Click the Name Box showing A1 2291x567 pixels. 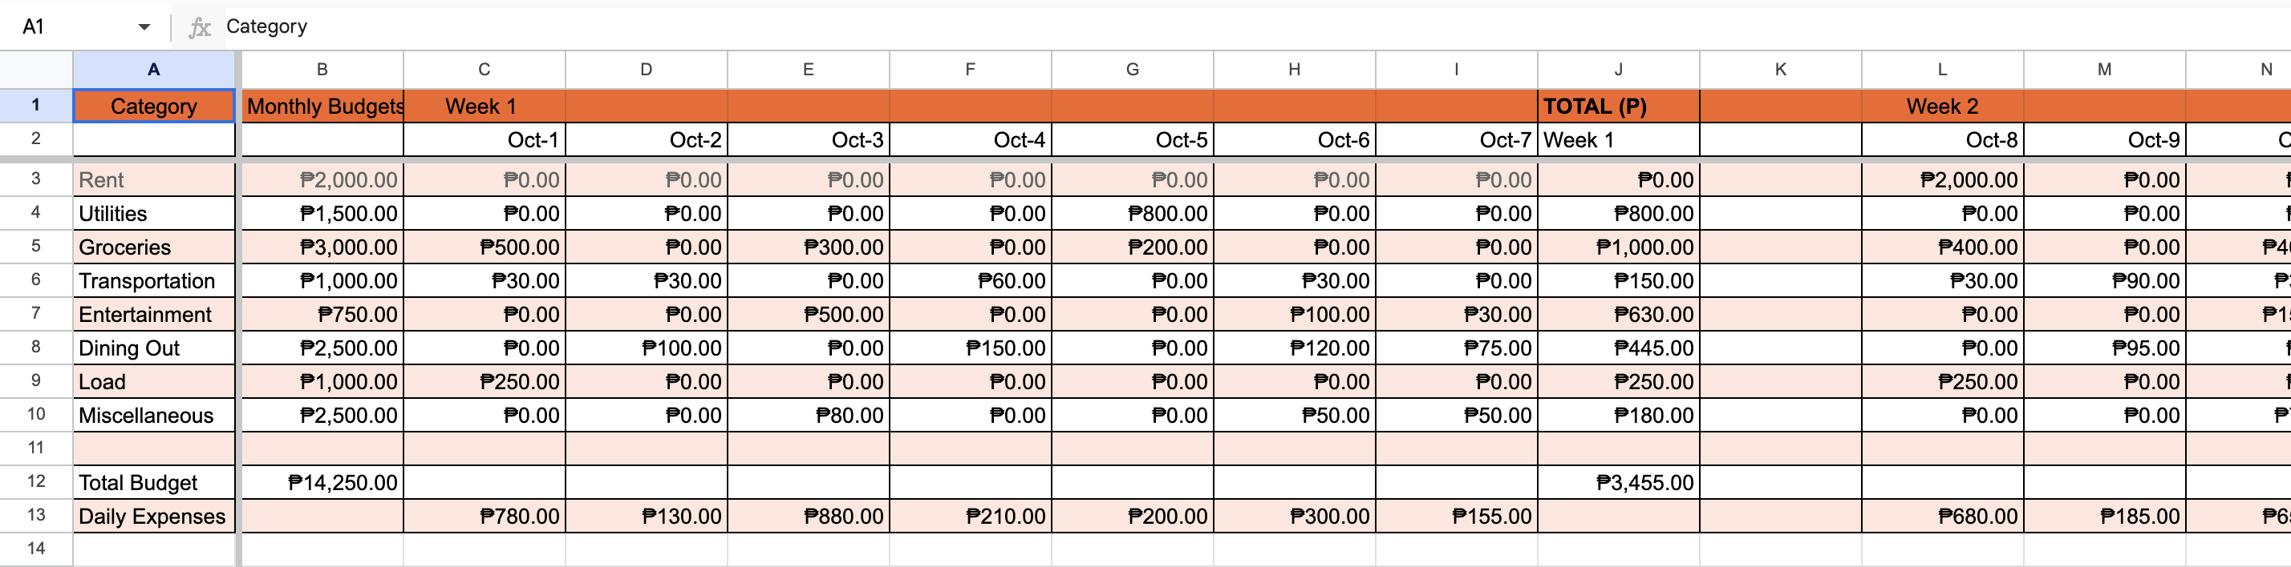pyautogui.click(x=71, y=27)
